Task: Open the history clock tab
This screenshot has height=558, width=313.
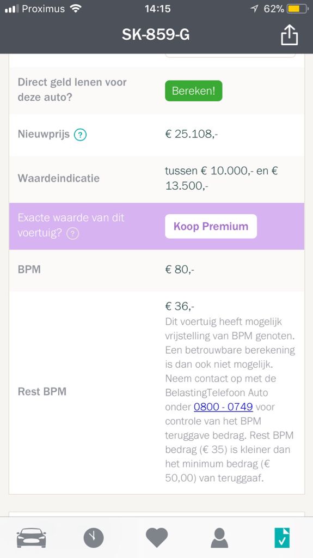Action: click(x=94, y=538)
